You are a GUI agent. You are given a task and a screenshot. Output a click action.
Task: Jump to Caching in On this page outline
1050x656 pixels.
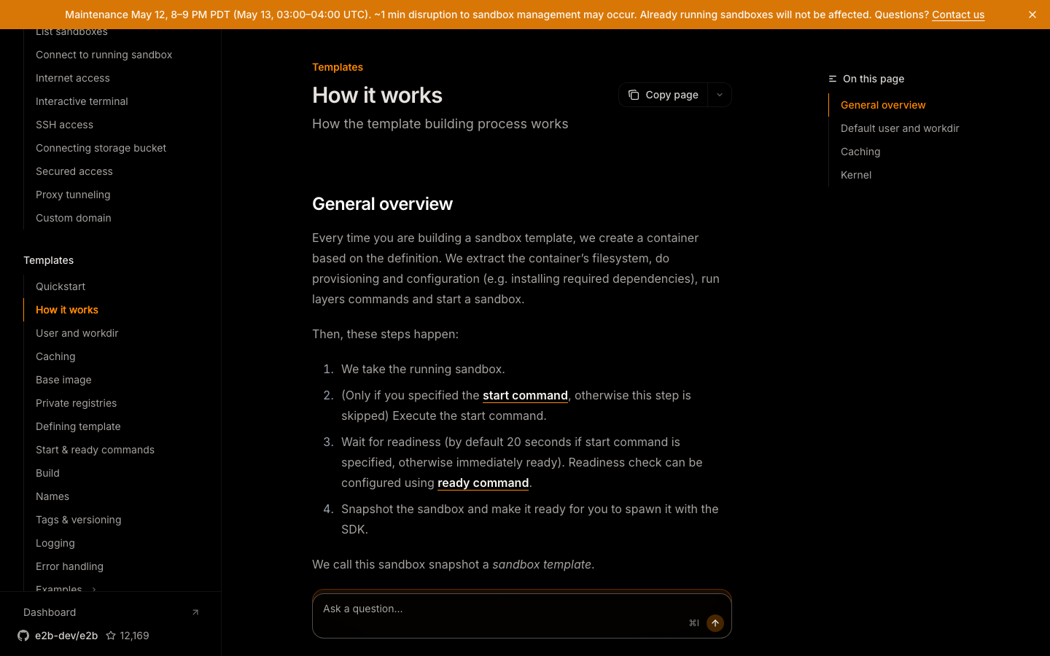[860, 152]
